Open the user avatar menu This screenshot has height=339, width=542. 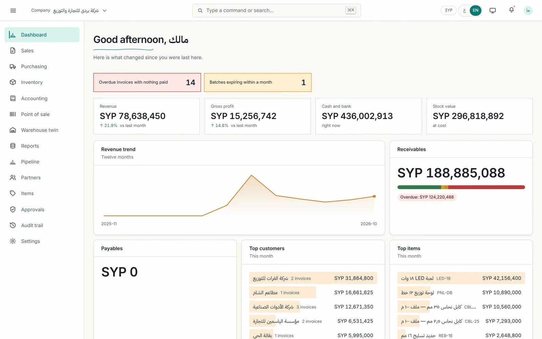click(x=528, y=11)
